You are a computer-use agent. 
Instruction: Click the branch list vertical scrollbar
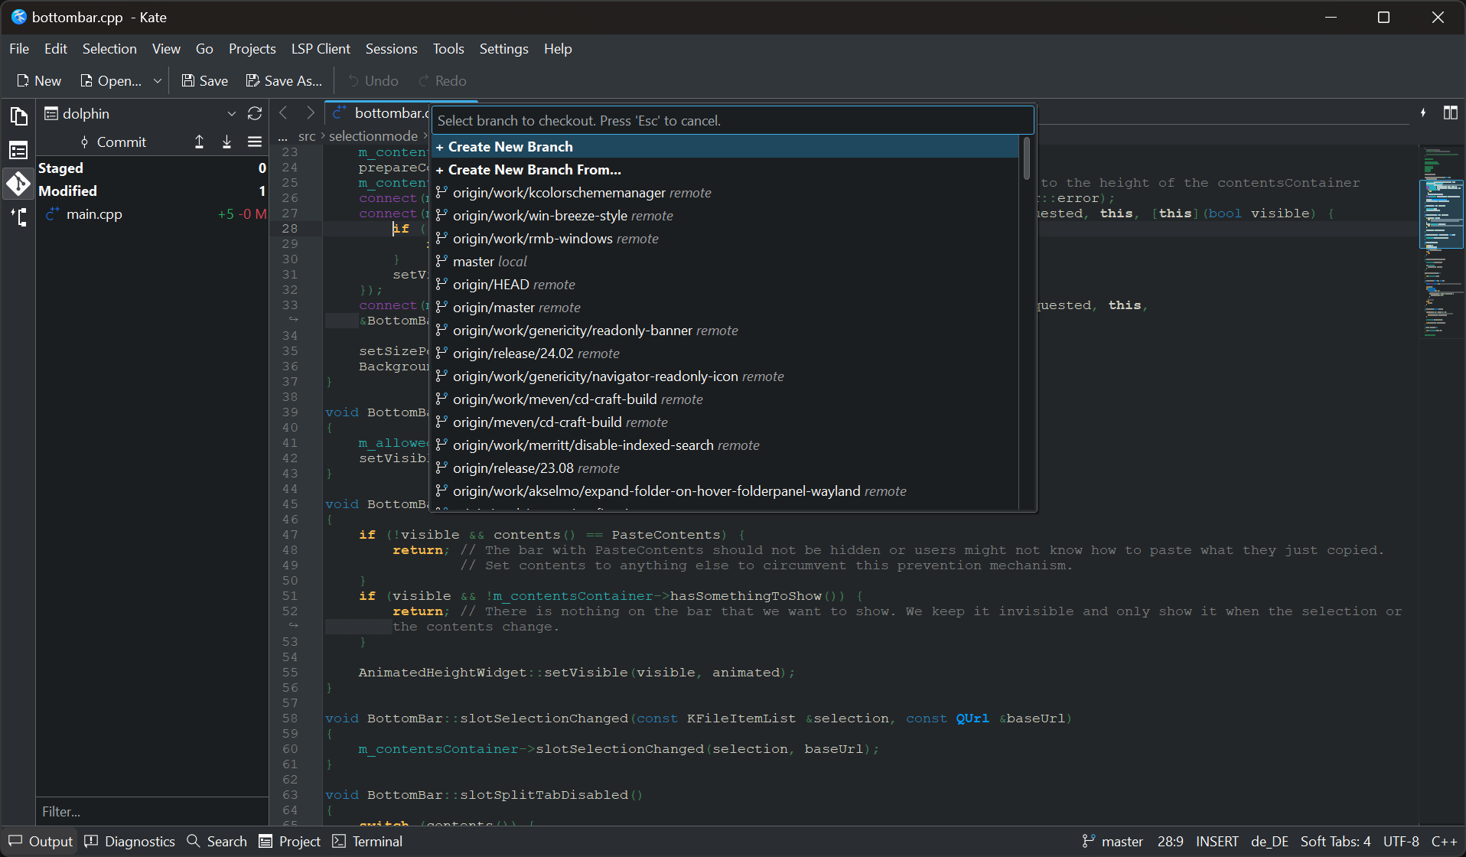pyautogui.click(x=1026, y=158)
